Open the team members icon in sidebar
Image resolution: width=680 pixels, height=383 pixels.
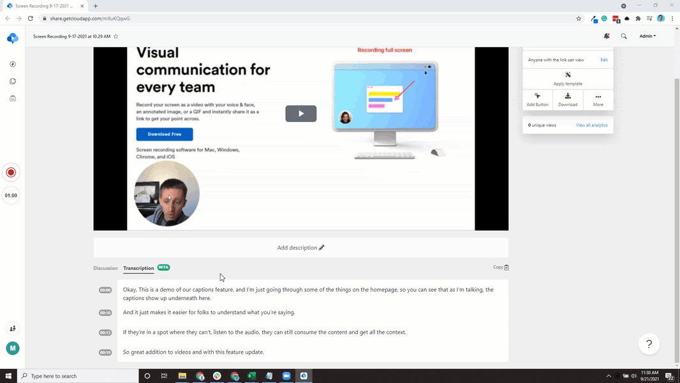(x=13, y=328)
